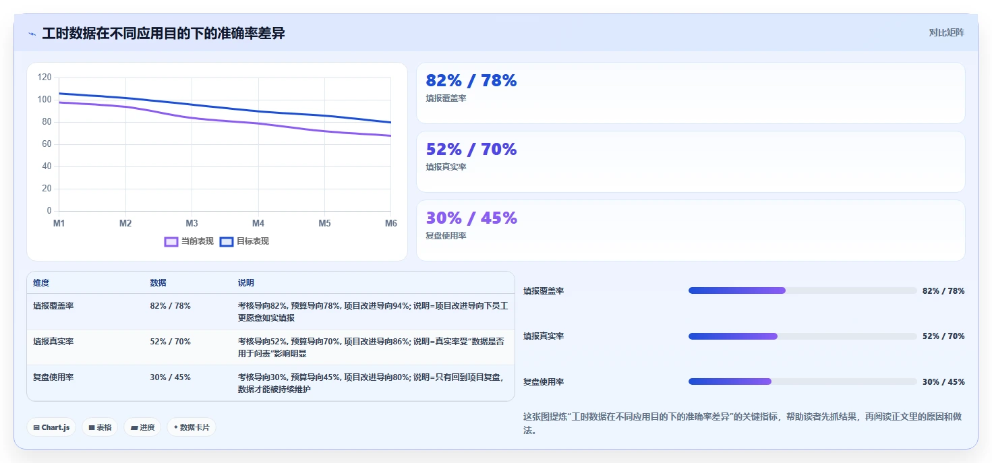The height and width of the screenshot is (463, 992).
Task: Click the description starting 考核导向52%
Action: pos(371,347)
